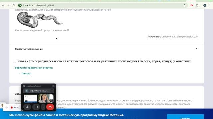Click the address bar with 3.shkolkovo.online/catalog/3855

click(102, 5)
